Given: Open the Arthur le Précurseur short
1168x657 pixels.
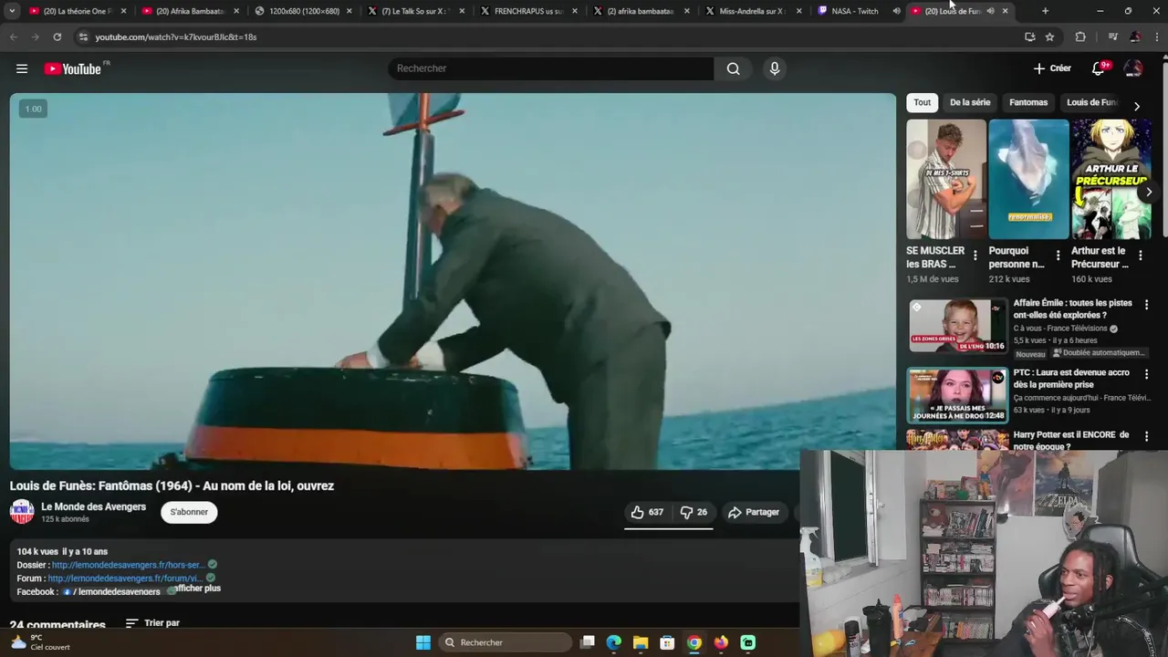Looking at the screenshot, I should point(1111,179).
